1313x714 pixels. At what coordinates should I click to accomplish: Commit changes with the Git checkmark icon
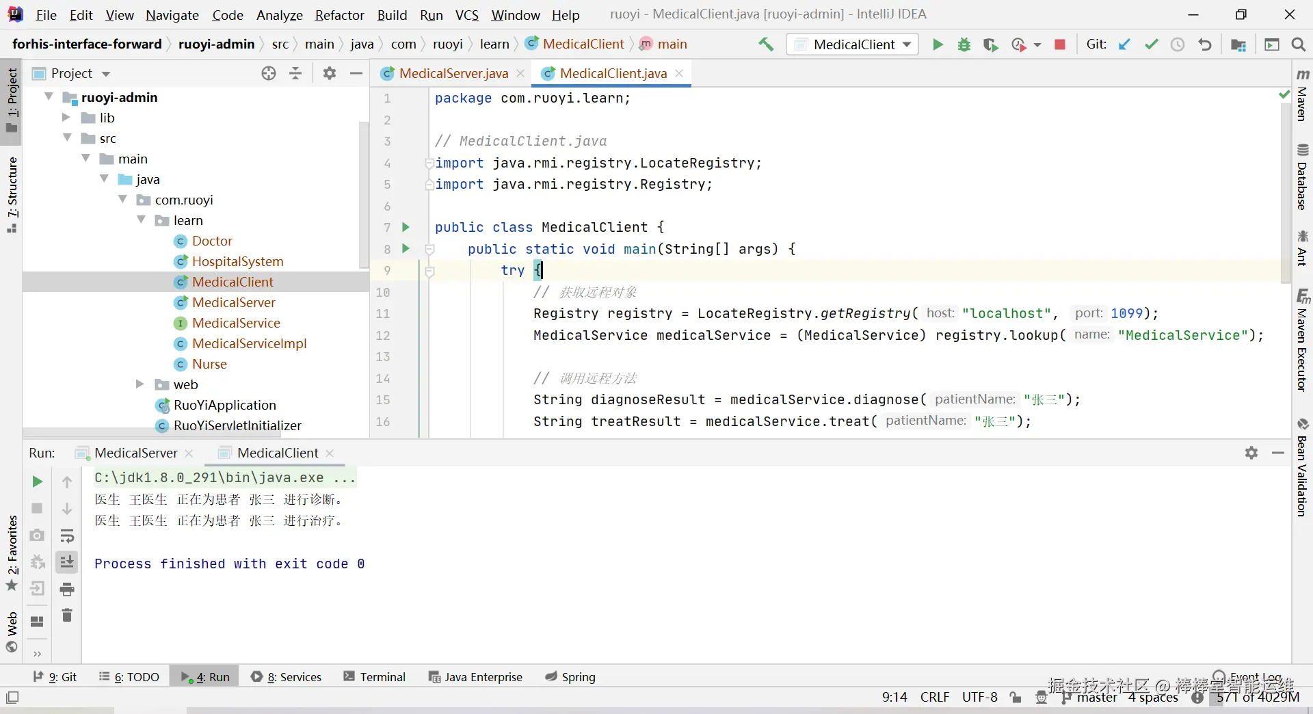point(1152,44)
